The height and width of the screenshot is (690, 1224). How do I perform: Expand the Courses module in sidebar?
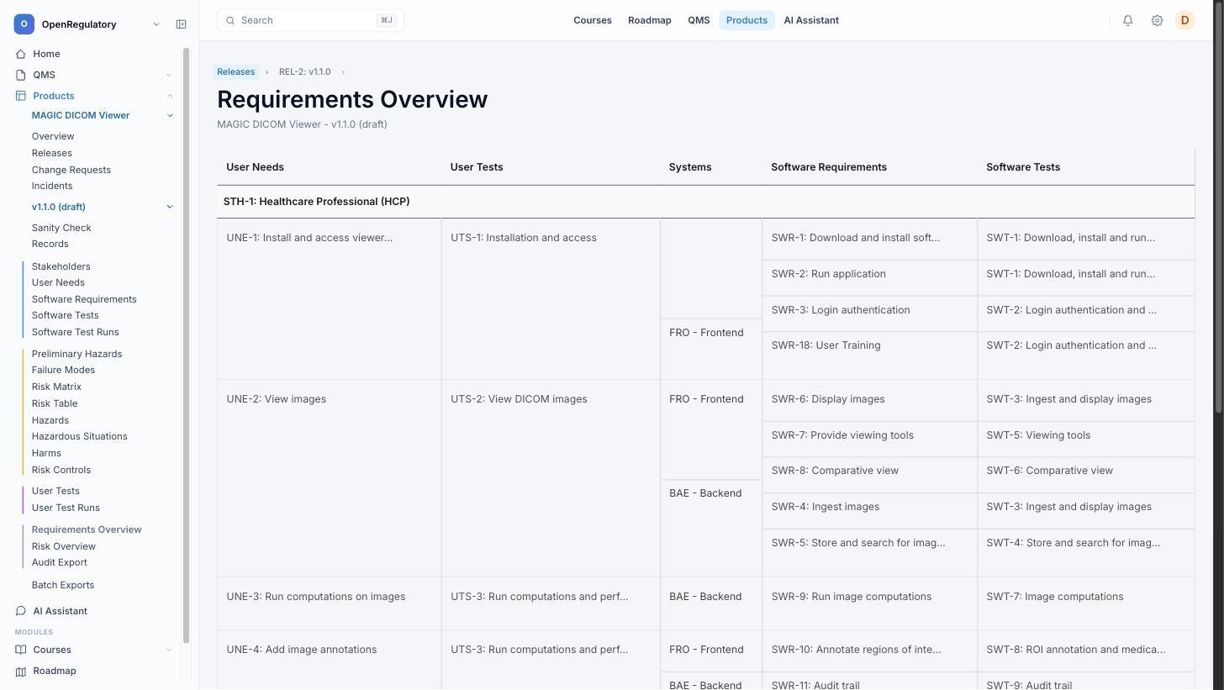click(169, 650)
